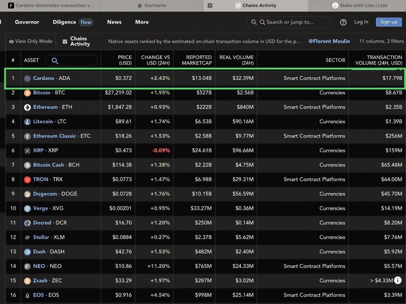406x304 pixels.
Task: Click the Litecoin coin icon
Action: (x=27, y=122)
